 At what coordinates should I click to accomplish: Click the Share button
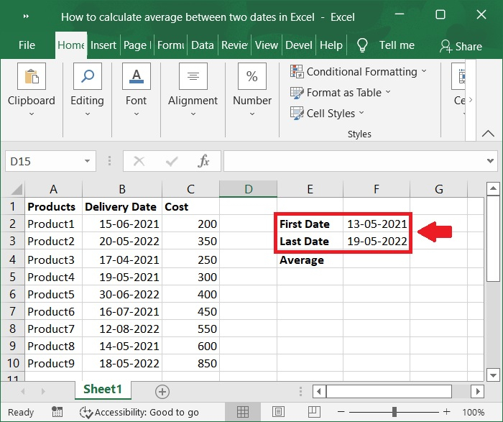pos(461,46)
